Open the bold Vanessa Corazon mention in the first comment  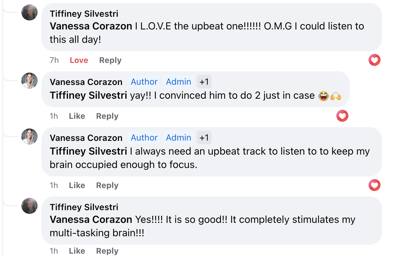(91, 26)
